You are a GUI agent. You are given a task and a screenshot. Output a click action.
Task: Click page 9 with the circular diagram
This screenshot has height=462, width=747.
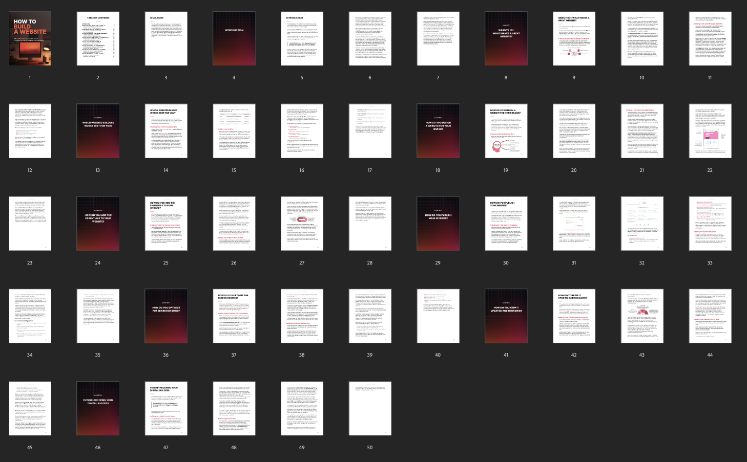pyautogui.click(x=574, y=39)
